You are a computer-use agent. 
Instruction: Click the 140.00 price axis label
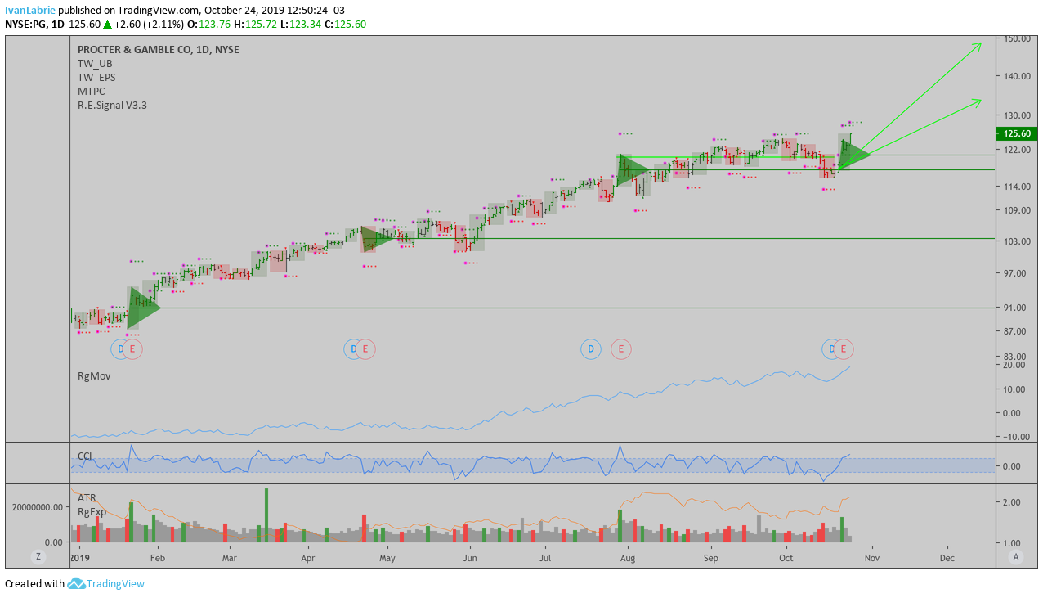click(x=1016, y=76)
